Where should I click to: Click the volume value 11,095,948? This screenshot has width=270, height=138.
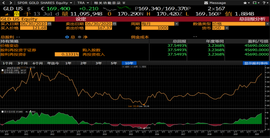[86, 14]
